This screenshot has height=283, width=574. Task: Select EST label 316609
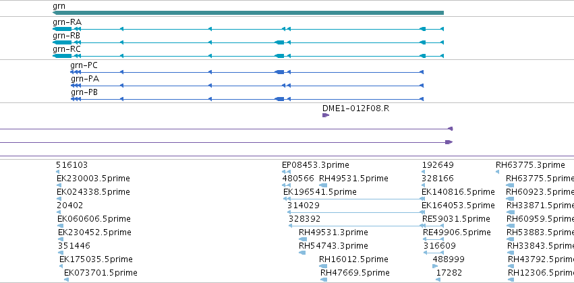click(440, 246)
